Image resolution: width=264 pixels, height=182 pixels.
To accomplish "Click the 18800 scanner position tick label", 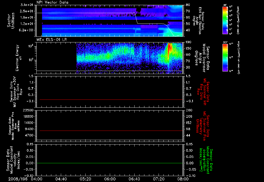I will pos(28,116).
